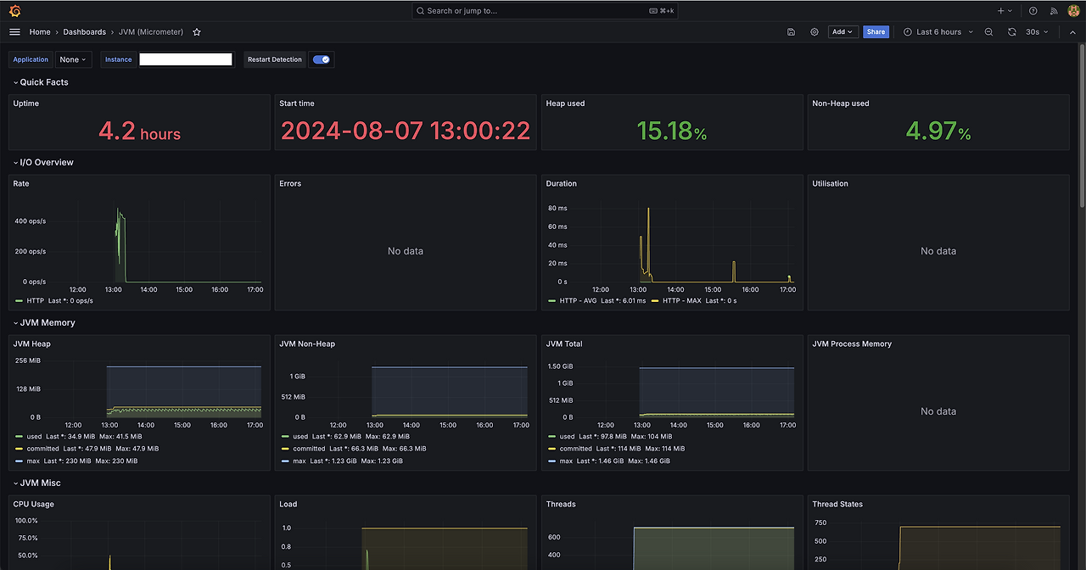Open the Threads panel title

pos(561,504)
